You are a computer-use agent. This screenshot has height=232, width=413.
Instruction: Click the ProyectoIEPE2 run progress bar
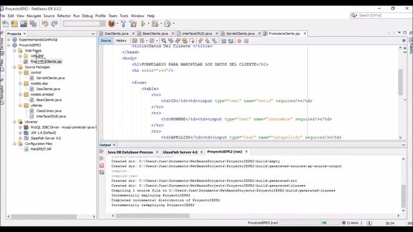310,223
